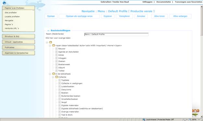203x121 pixels.
Task: Select the Boekenweek tree item
Action: [64, 65]
